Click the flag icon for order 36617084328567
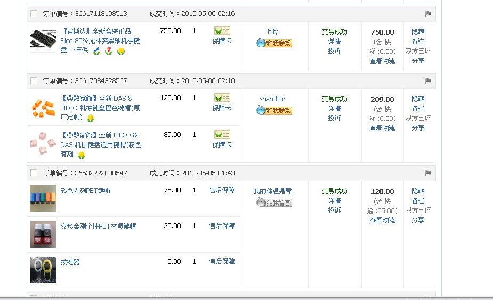 pyautogui.click(x=427, y=81)
